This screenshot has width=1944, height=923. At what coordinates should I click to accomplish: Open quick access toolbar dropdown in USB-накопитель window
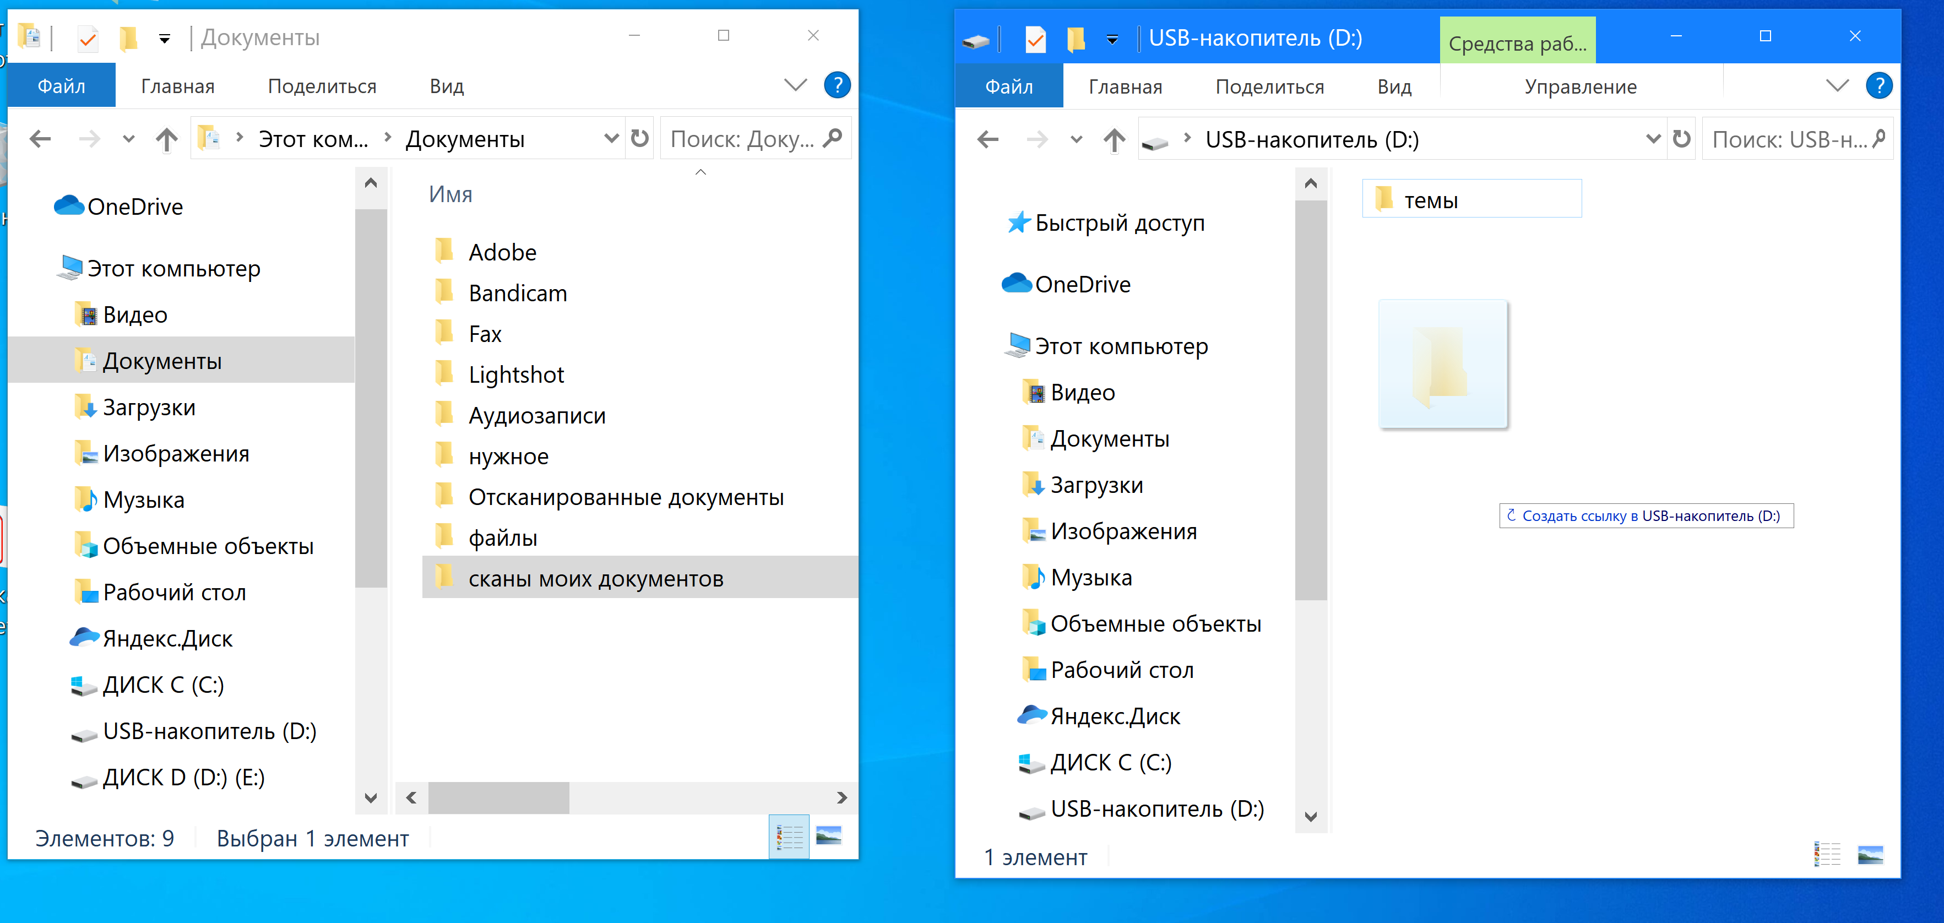coord(1112,39)
